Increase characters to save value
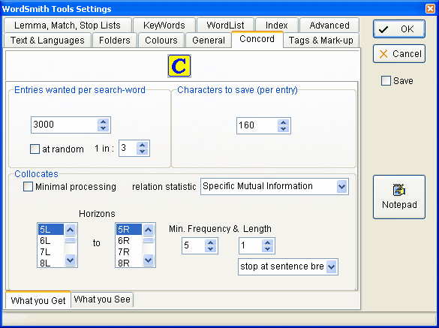The width and height of the screenshot is (439, 328). click(x=284, y=122)
